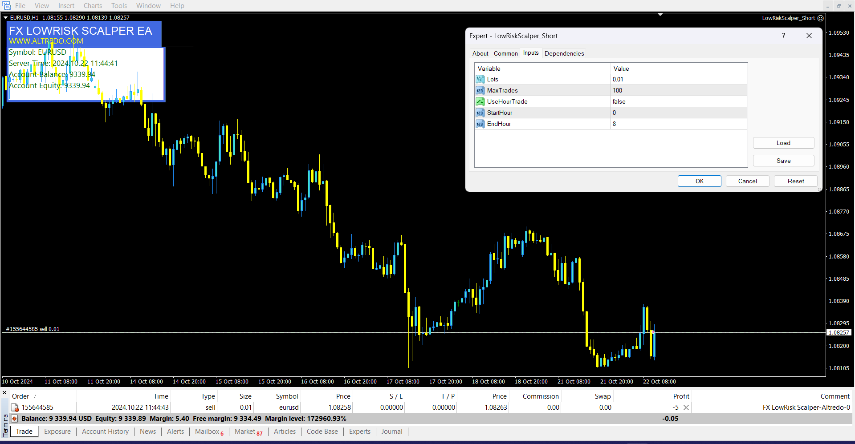This screenshot has width=855, height=444.
Task: Click the Load button for inputs
Action: pyautogui.click(x=783, y=143)
